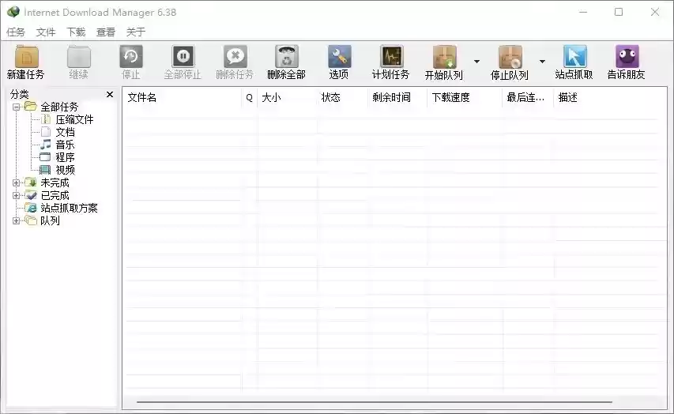Expand the 队列 tree node
The height and width of the screenshot is (414, 674).
click(x=17, y=220)
